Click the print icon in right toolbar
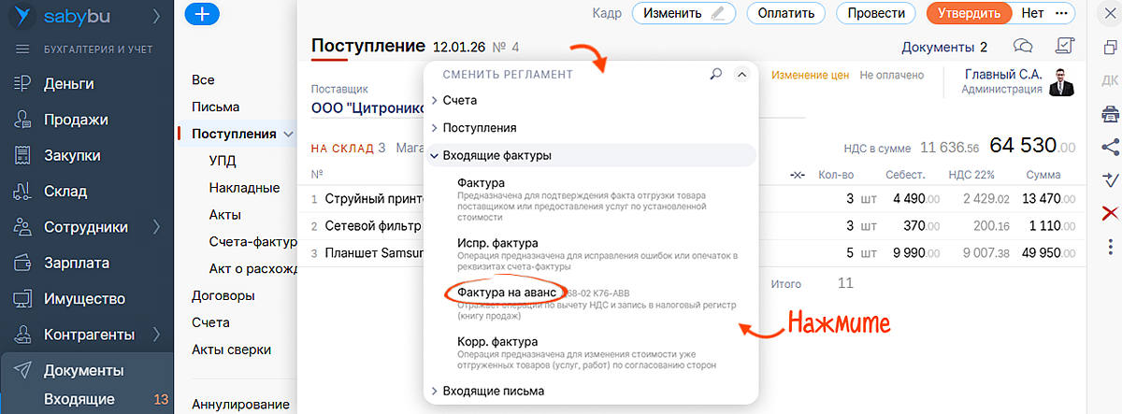Viewport: 1122px width, 414px height. pos(1110,113)
